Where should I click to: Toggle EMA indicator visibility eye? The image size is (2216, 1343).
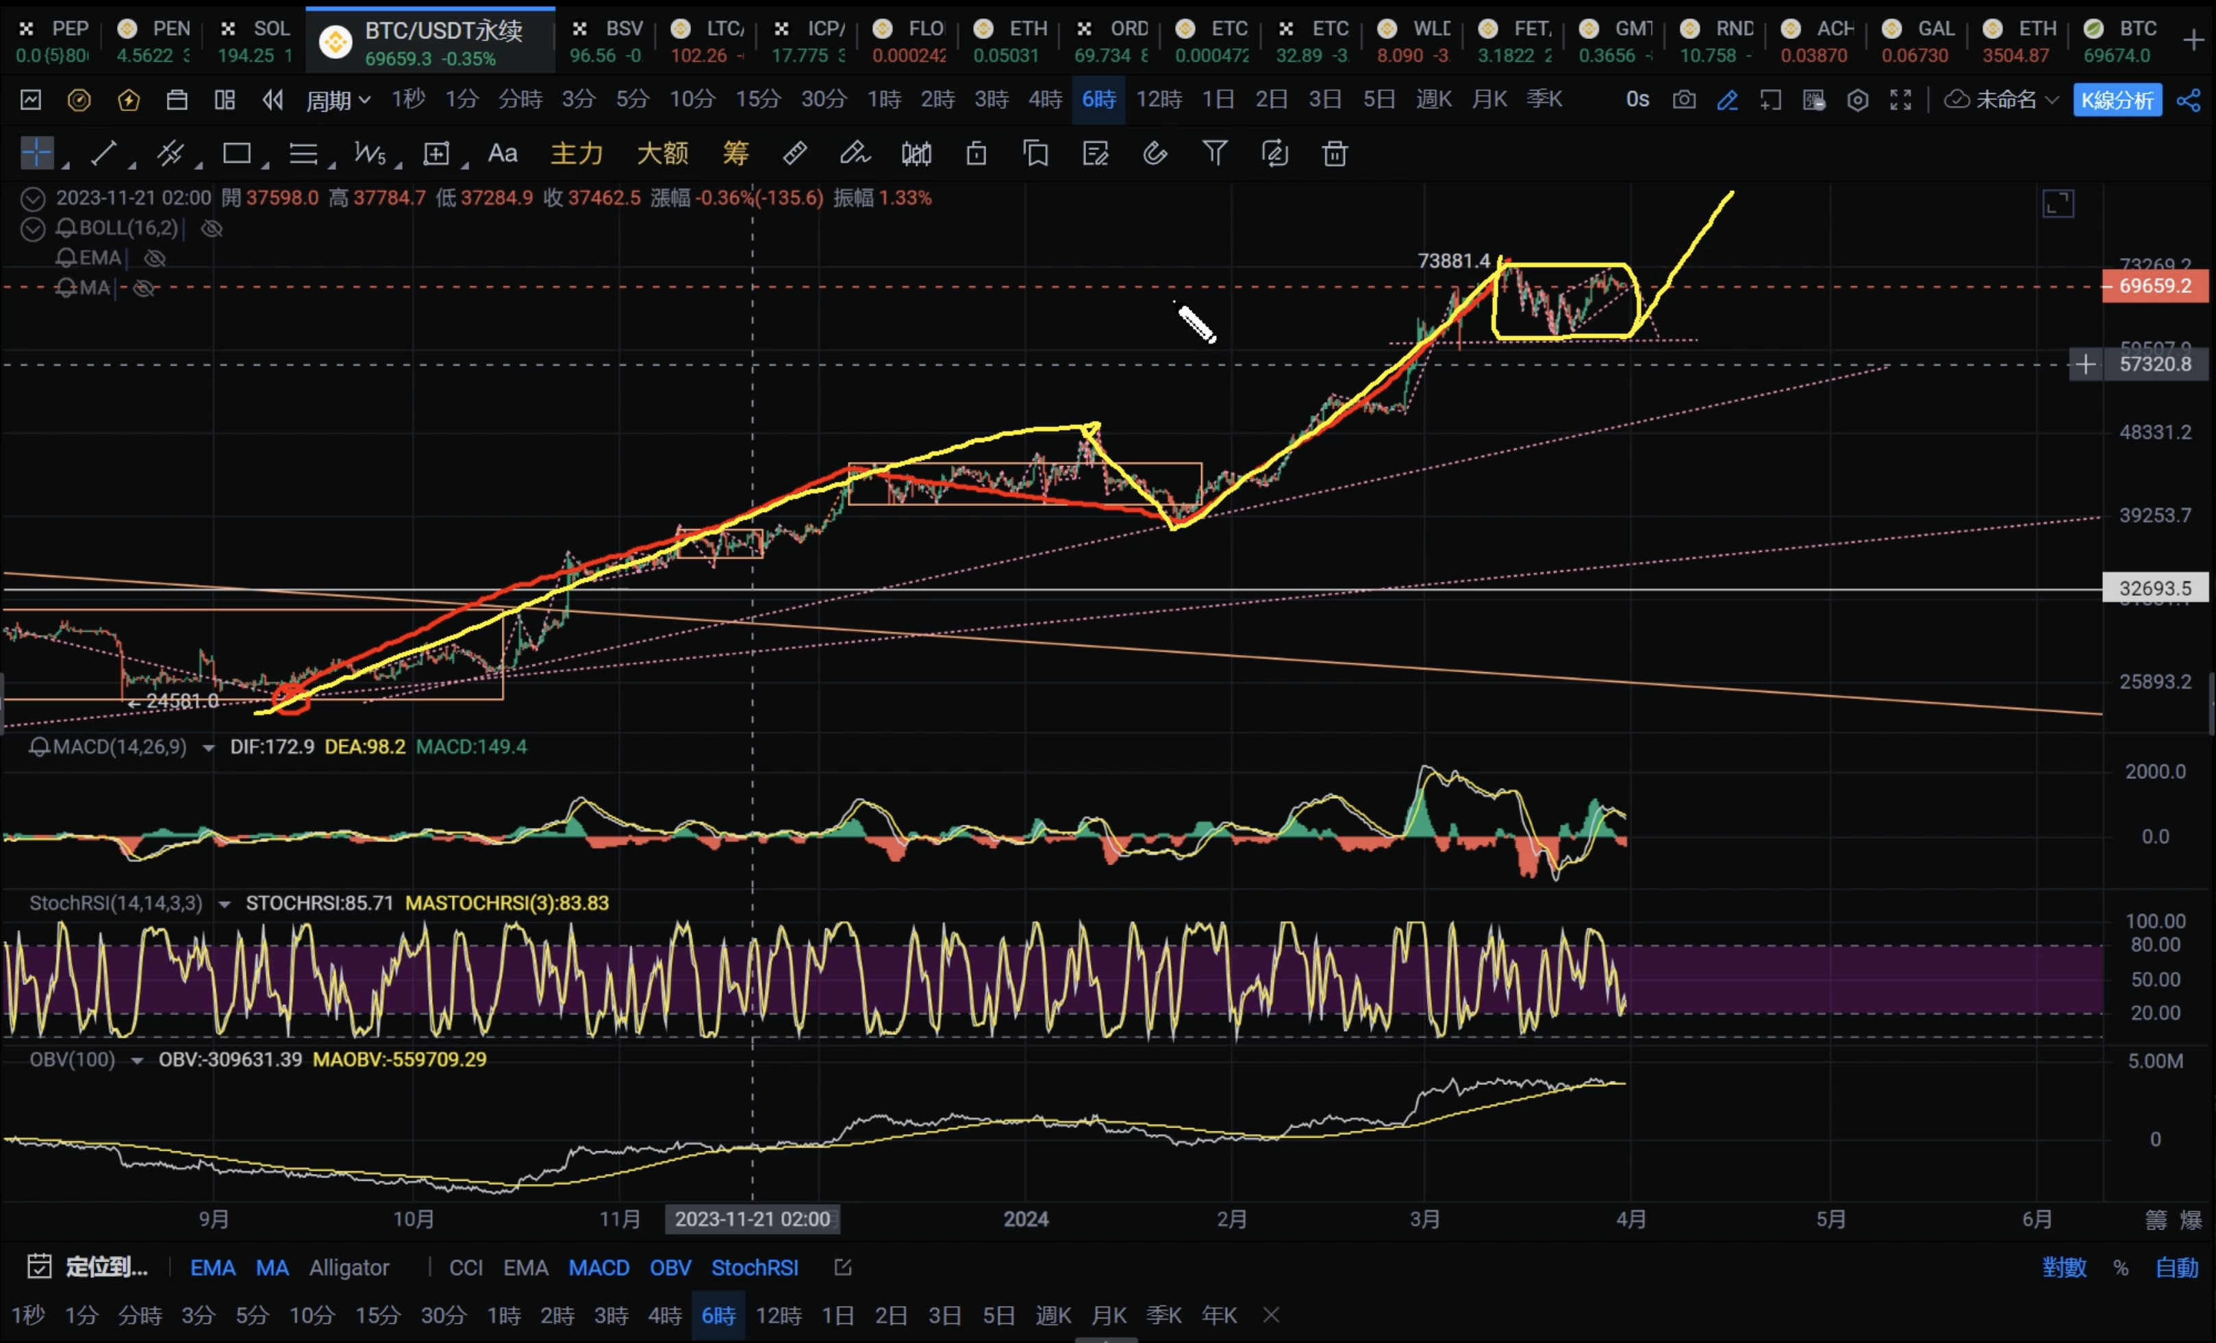click(x=155, y=259)
